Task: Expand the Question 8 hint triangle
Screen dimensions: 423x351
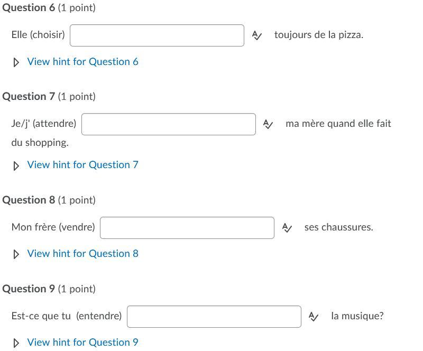Action: [x=16, y=254]
